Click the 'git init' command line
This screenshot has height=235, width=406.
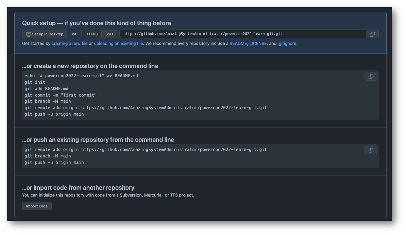(35, 82)
